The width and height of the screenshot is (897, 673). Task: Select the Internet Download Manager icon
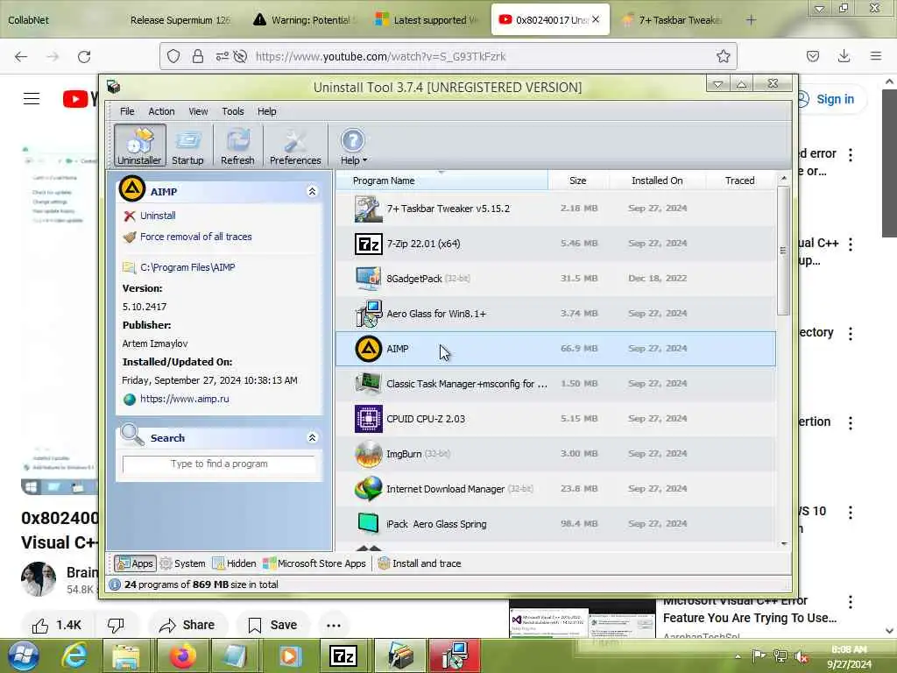368,489
